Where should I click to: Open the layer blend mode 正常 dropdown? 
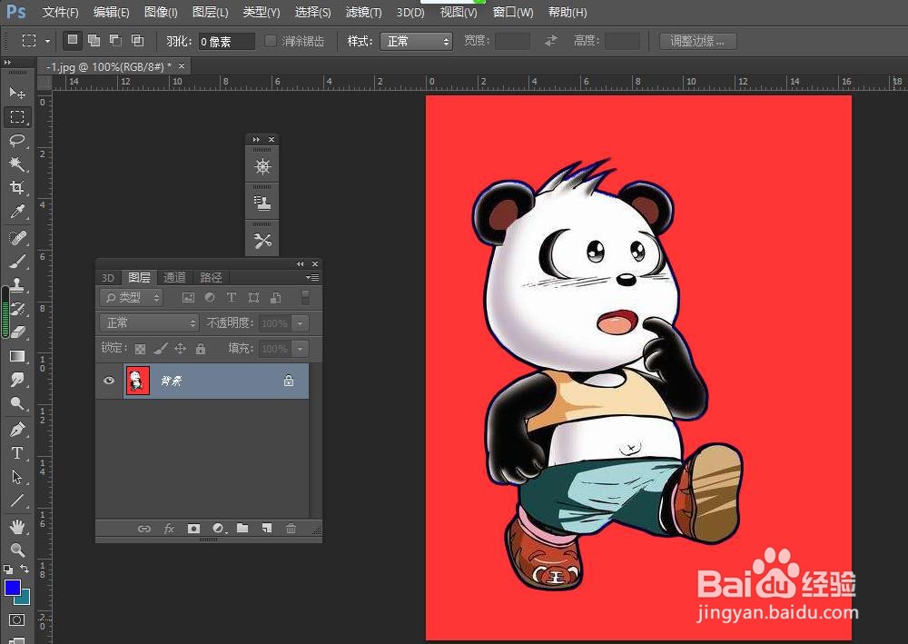click(150, 322)
